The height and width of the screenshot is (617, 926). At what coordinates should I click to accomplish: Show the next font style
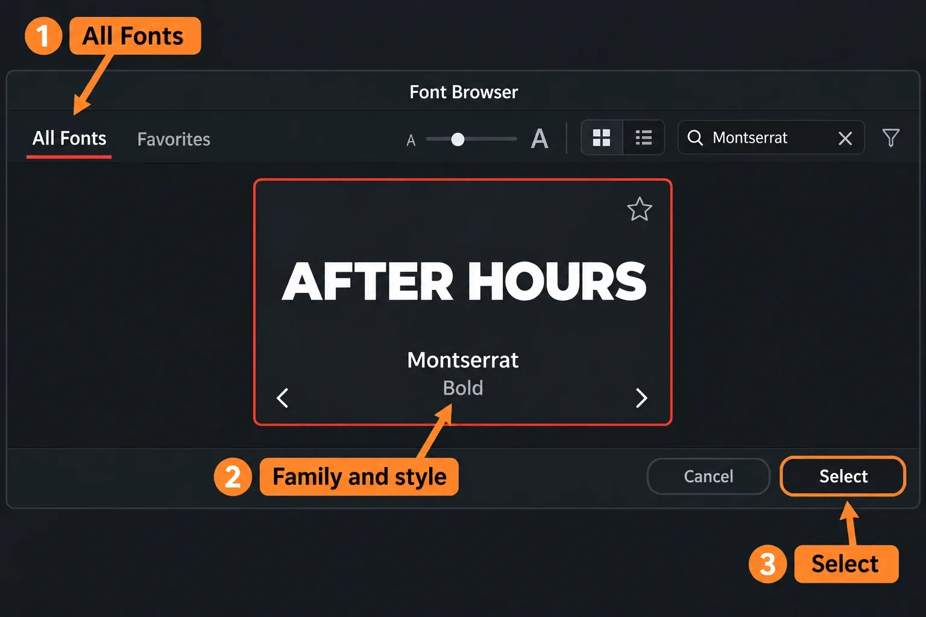pyautogui.click(x=641, y=398)
